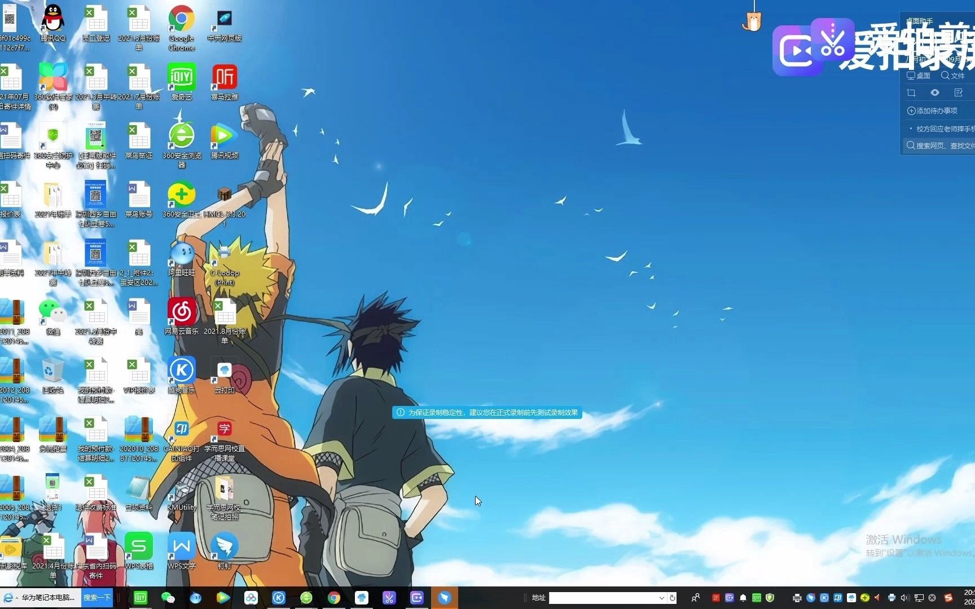Open the 360安全卫士 desktop shortcut
This screenshot has height=609, width=975.
click(181, 200)
